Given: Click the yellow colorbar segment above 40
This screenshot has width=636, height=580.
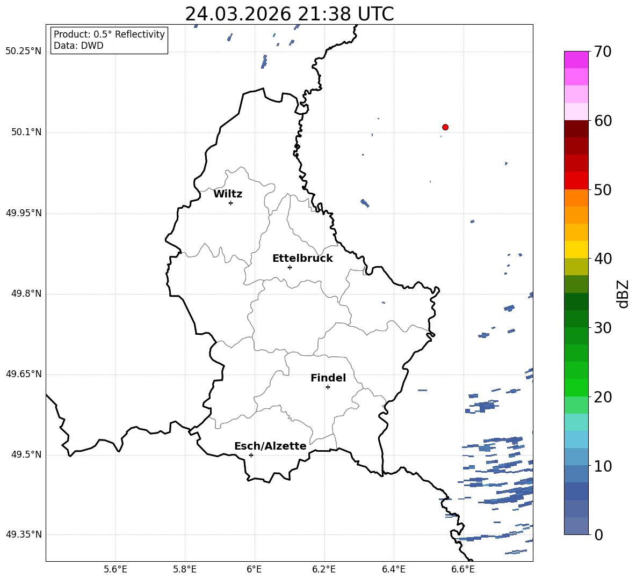Looking at the screenshot, I should (x=576, y=249).
